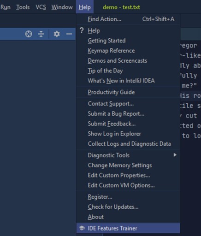Open the Productivity Guide

click(x=128, y=92)
